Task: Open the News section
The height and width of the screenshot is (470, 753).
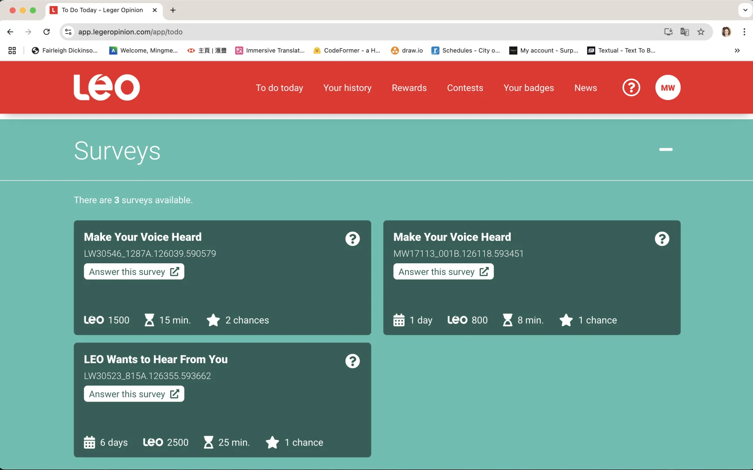Action: pyautogui.click(x=585, y=88)
